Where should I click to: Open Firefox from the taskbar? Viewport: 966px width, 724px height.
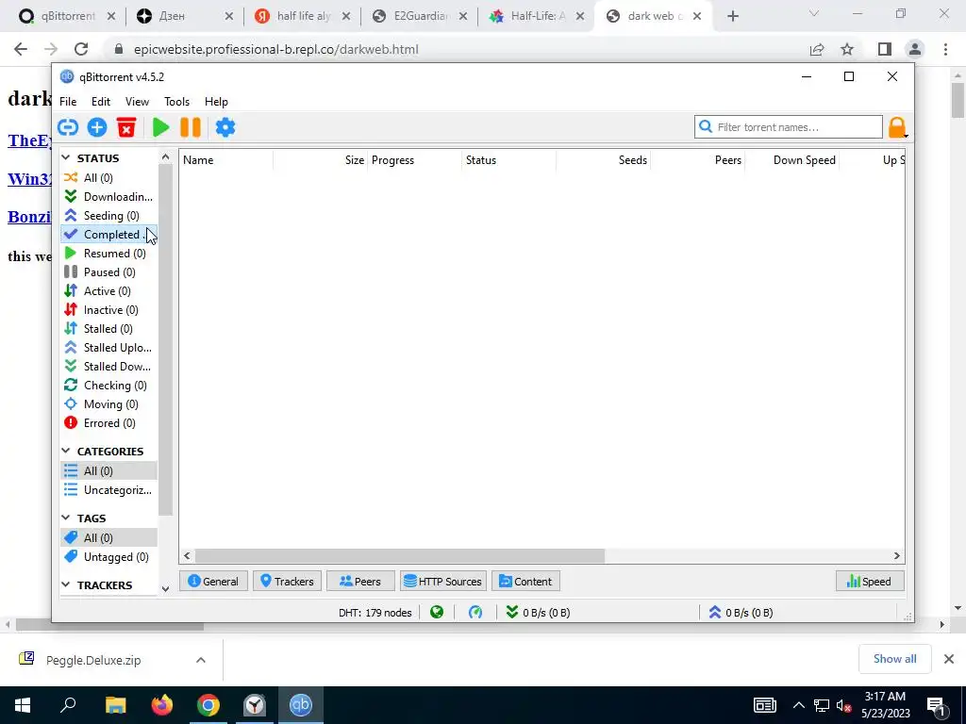[162, 705]
